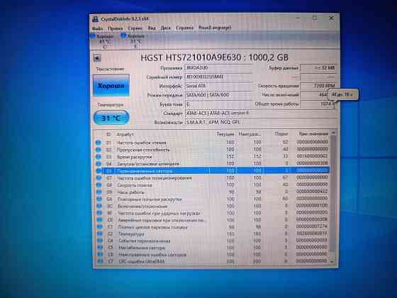
Task: Click the Число включений value field
Action: click(314, 95)
